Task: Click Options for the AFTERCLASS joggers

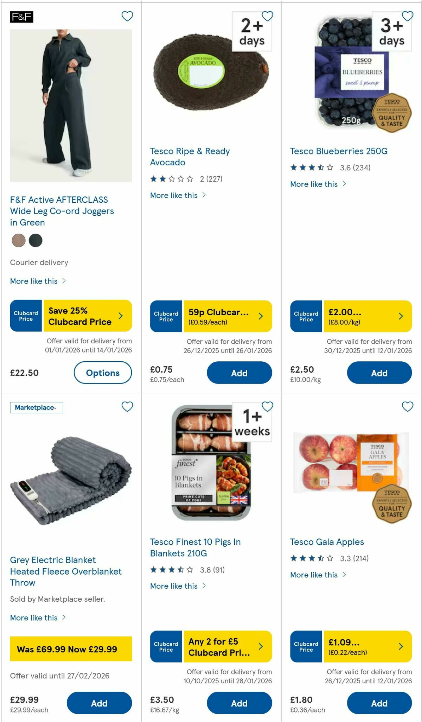Action: tap(103, 373)
